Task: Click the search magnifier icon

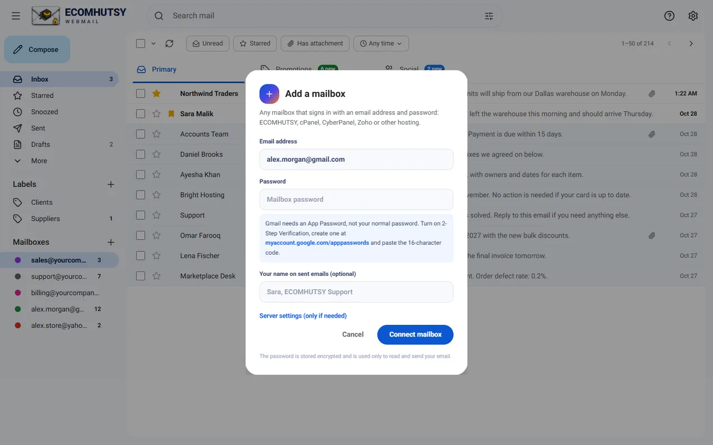Action: pos(159,16)
